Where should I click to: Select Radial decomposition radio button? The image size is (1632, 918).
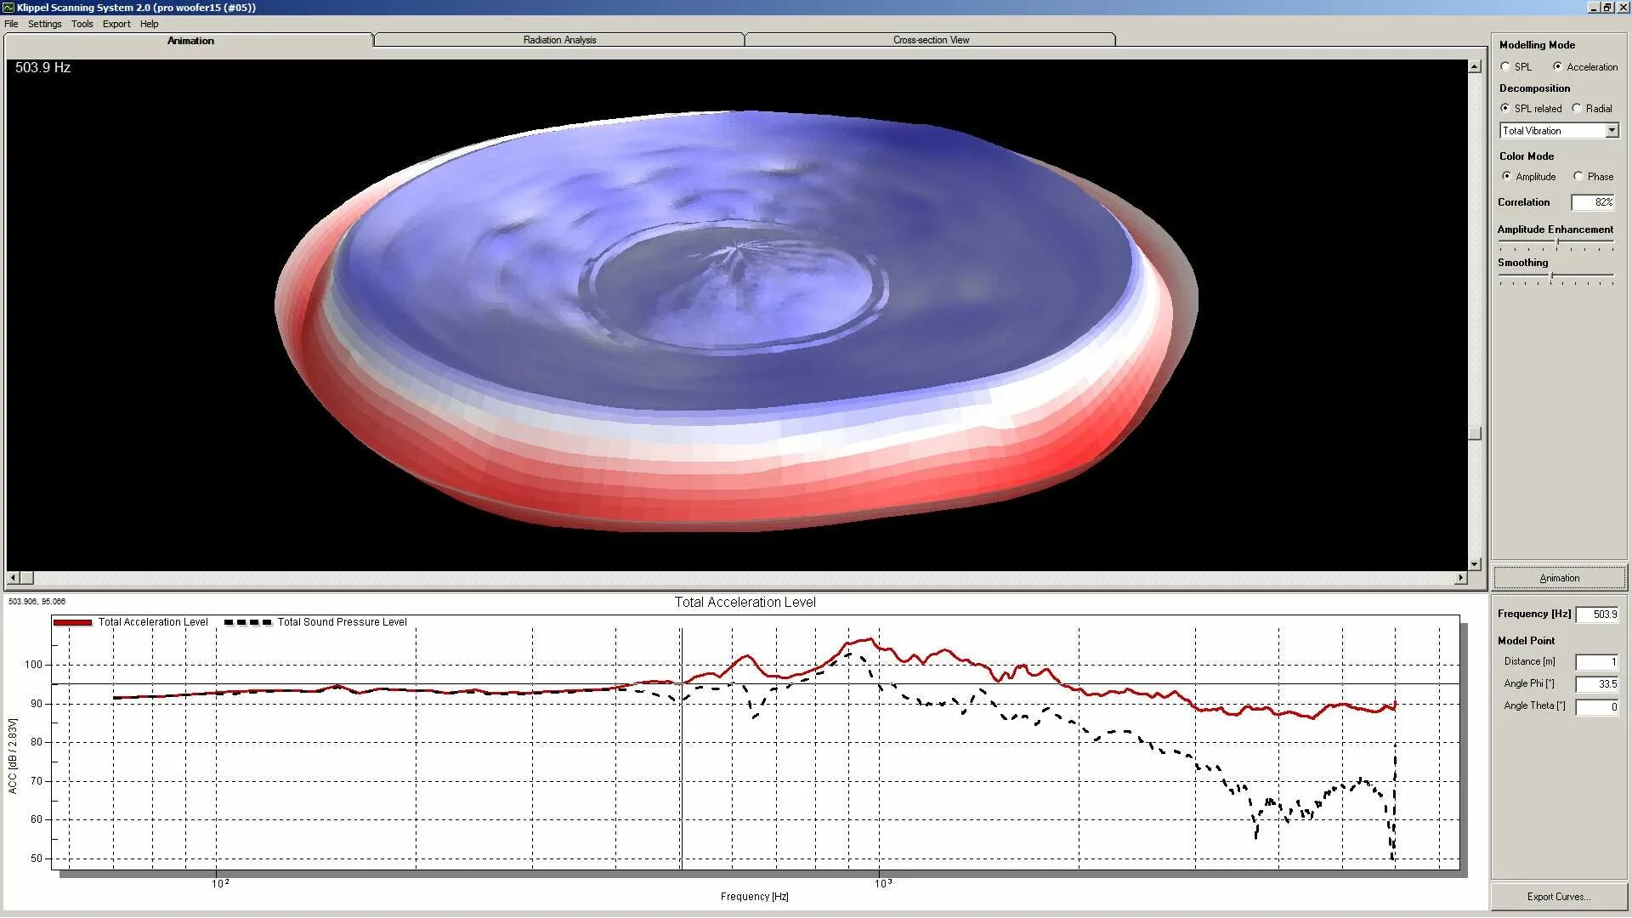pyautogui.click(x=1577, y=108)
